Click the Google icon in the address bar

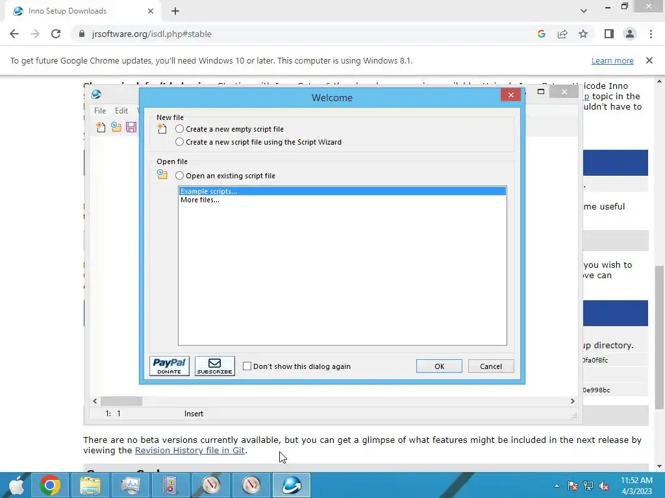[541, 34]
